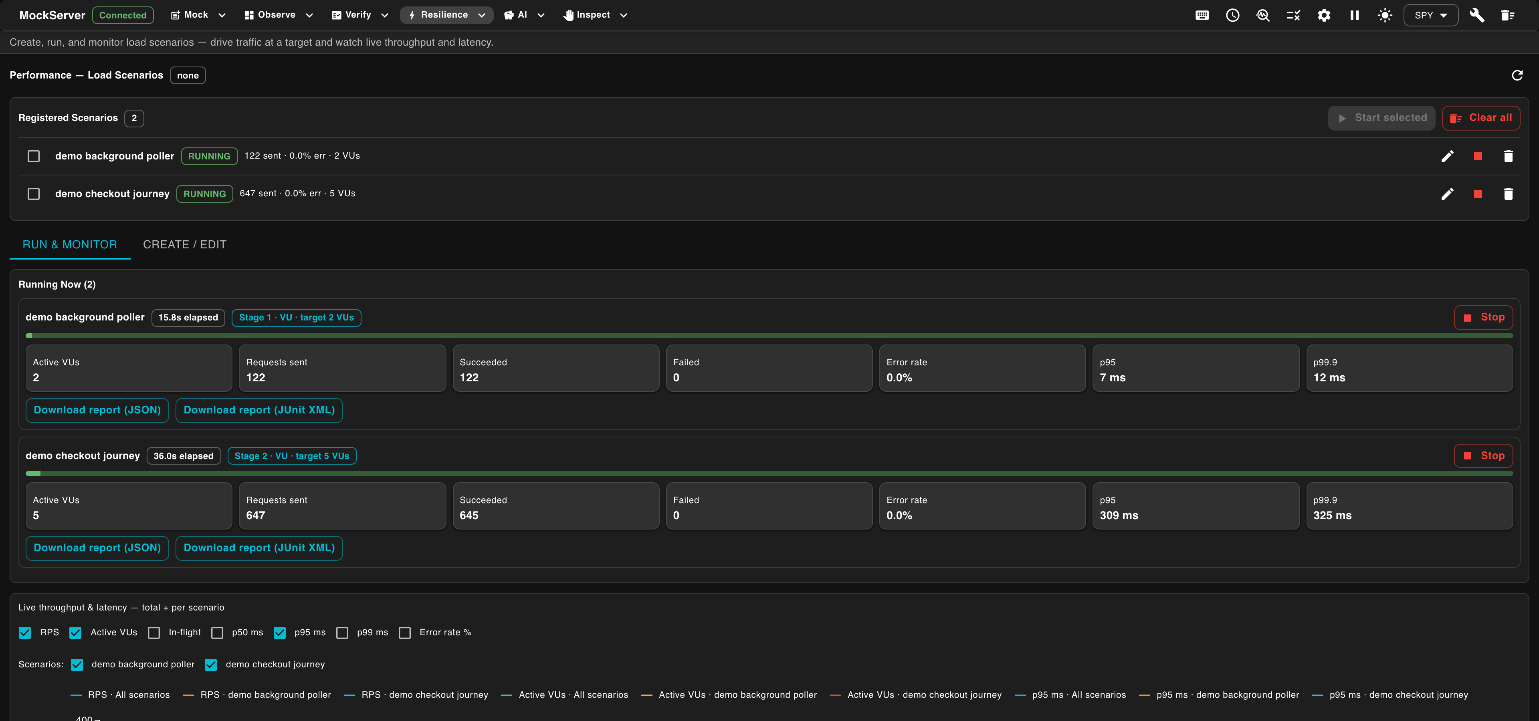Click 'p95 ms · demo background poller' legend entry
Image resolution: width=1539 pixels, height=721 pixels.
point(1219,695)
